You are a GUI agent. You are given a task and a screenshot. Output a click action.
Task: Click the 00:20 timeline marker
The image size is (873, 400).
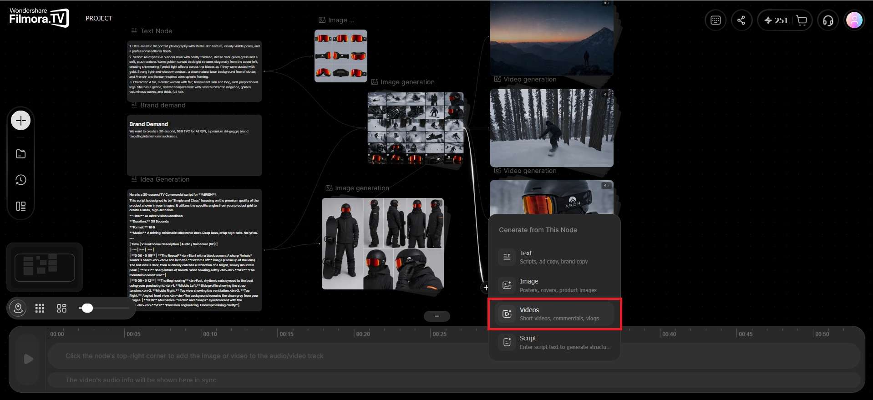click(x=363, y=334)
